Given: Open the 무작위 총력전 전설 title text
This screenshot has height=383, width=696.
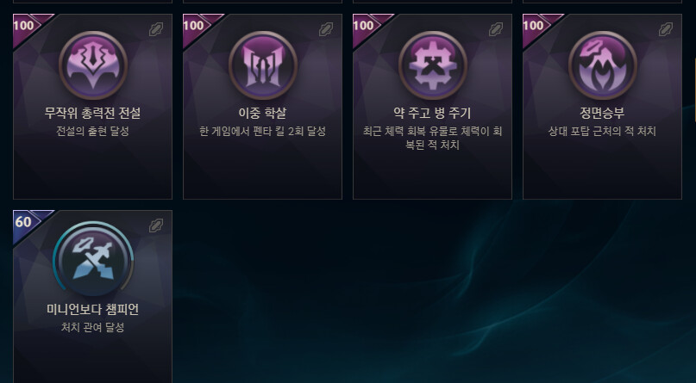Looking at the screenshot, I should click(x=93, y=113).
